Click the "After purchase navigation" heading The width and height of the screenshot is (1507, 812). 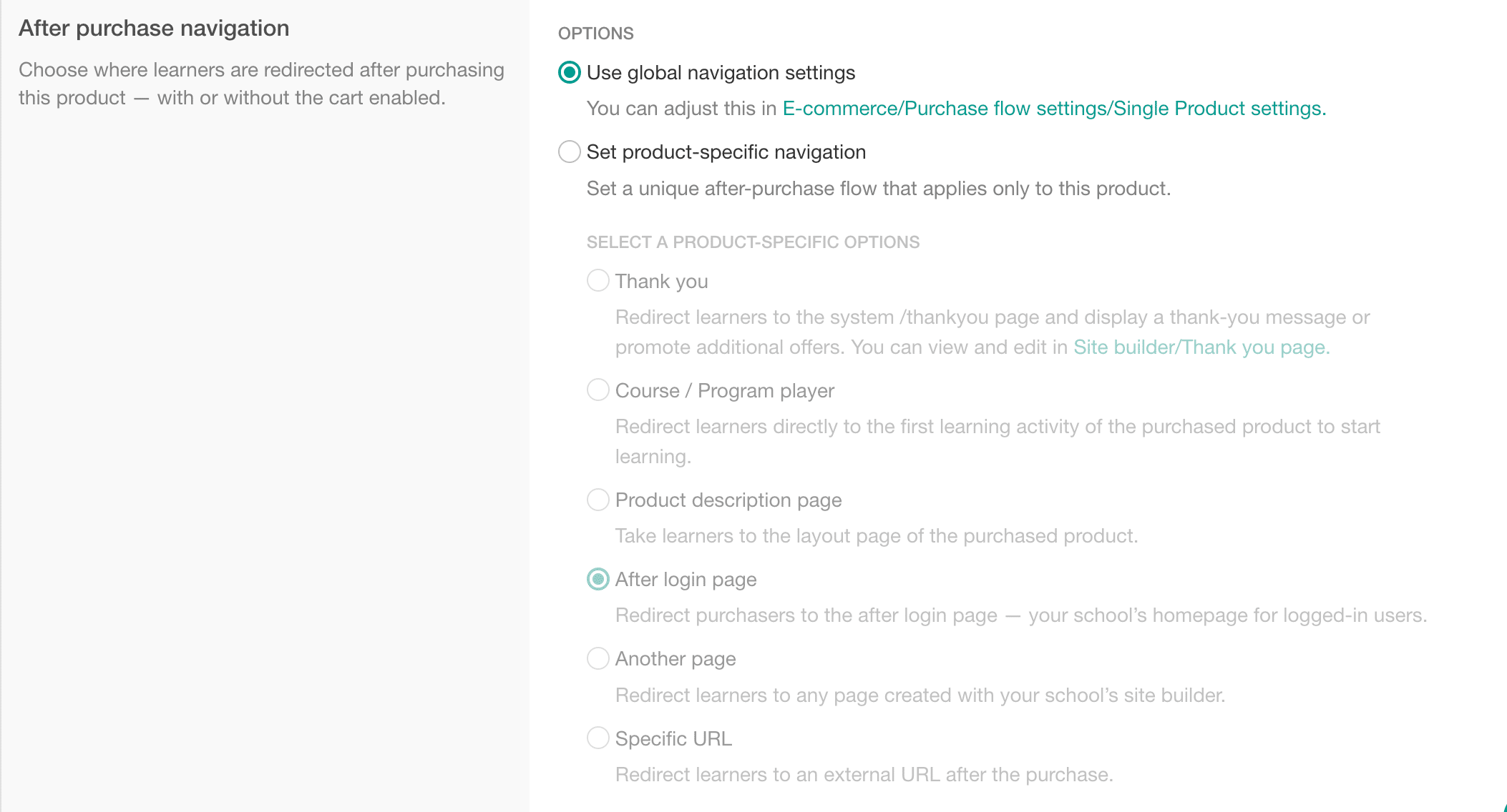(x=155, y=28)
